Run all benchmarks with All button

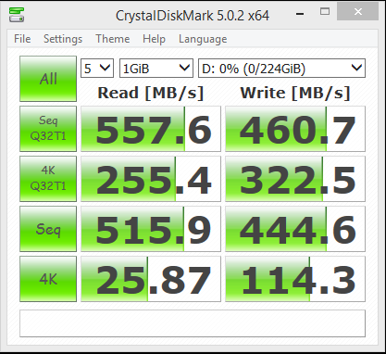pyautogui.click(x=48, y=79)
